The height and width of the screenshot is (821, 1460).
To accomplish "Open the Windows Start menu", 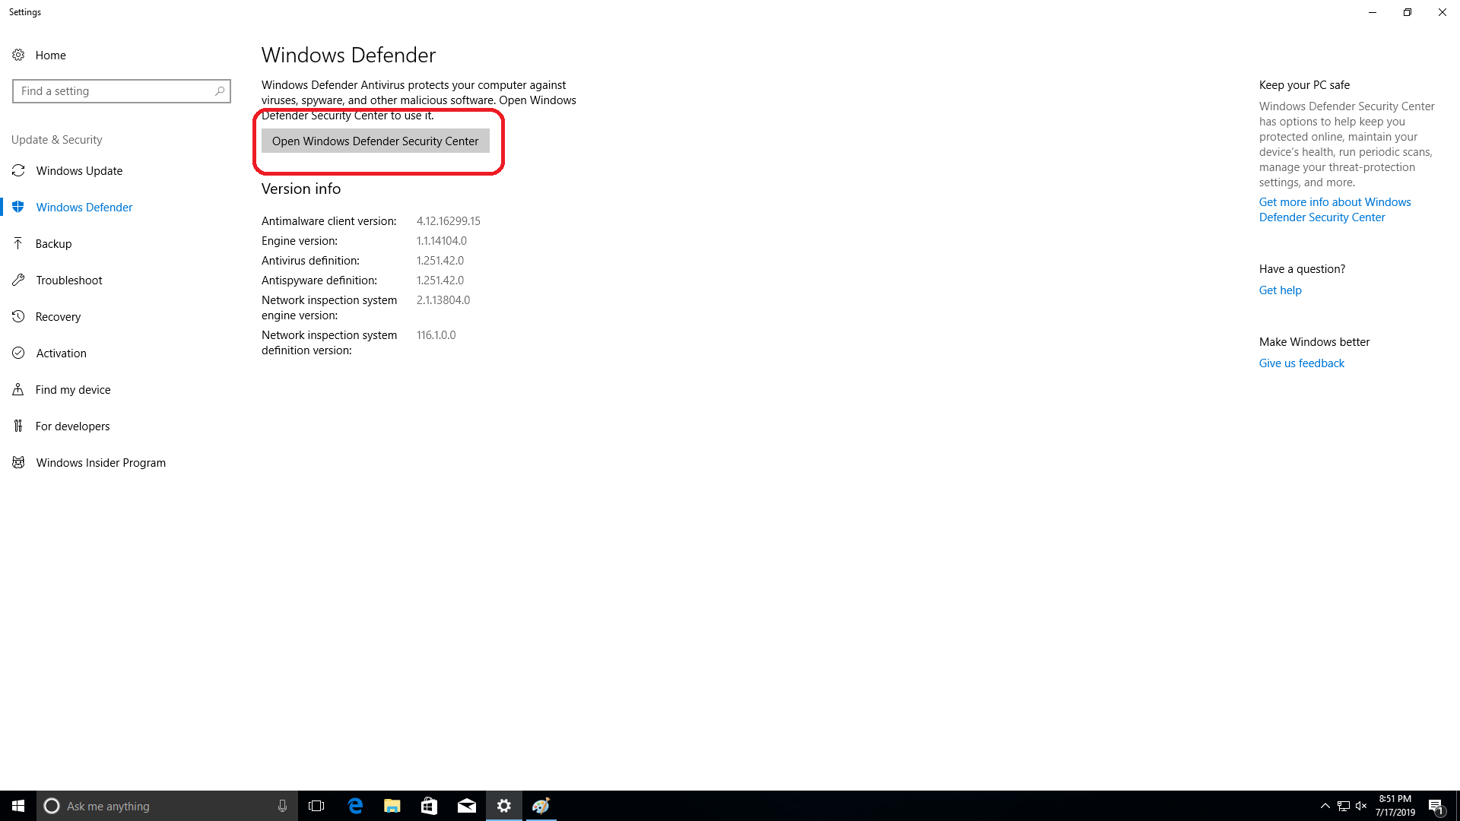I will click(x=18, y=806).
